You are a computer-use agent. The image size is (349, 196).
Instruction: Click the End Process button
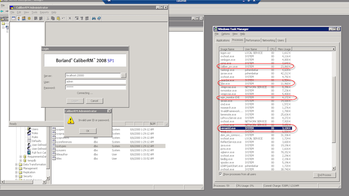(324, 175)
